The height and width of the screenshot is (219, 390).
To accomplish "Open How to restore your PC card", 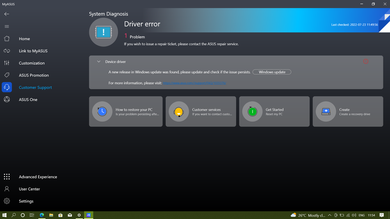I will tap(126, 111).
